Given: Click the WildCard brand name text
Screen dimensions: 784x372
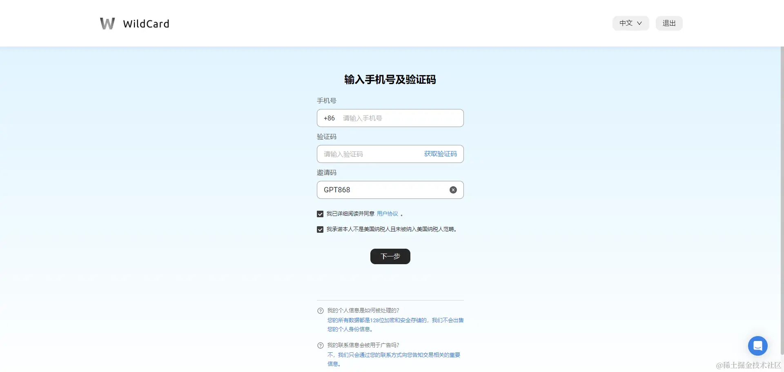Looking at the screenshot, I should tap(146, 24).
